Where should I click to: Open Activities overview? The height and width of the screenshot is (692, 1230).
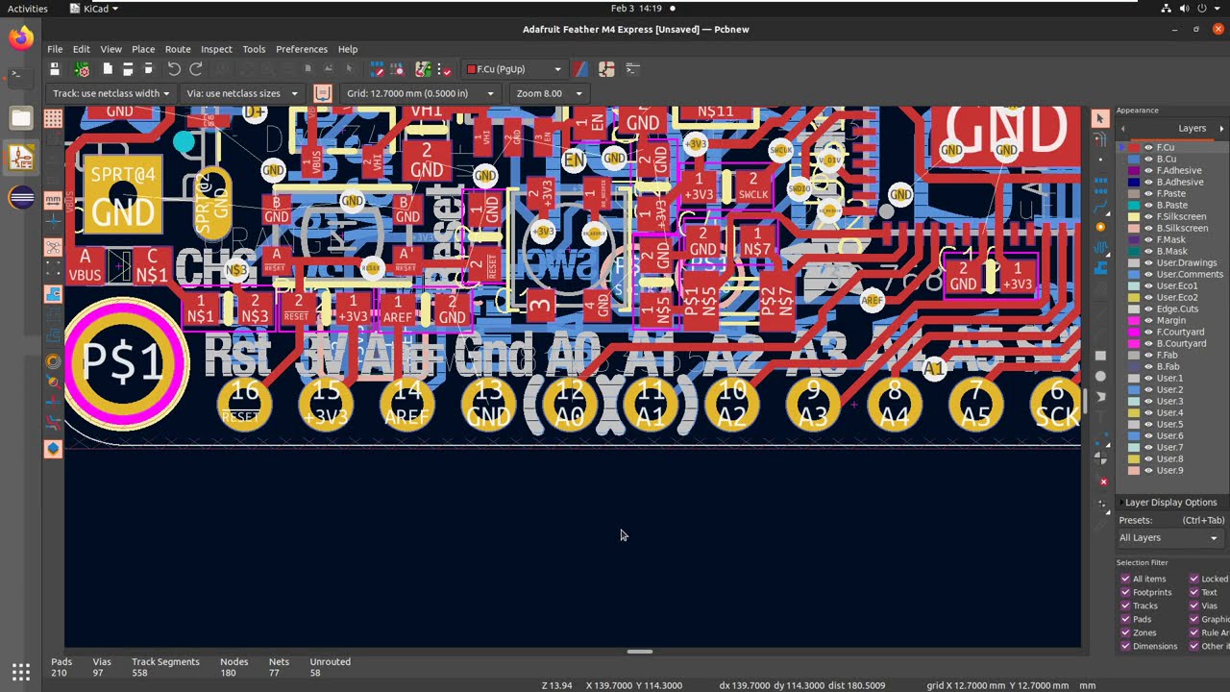27,9
